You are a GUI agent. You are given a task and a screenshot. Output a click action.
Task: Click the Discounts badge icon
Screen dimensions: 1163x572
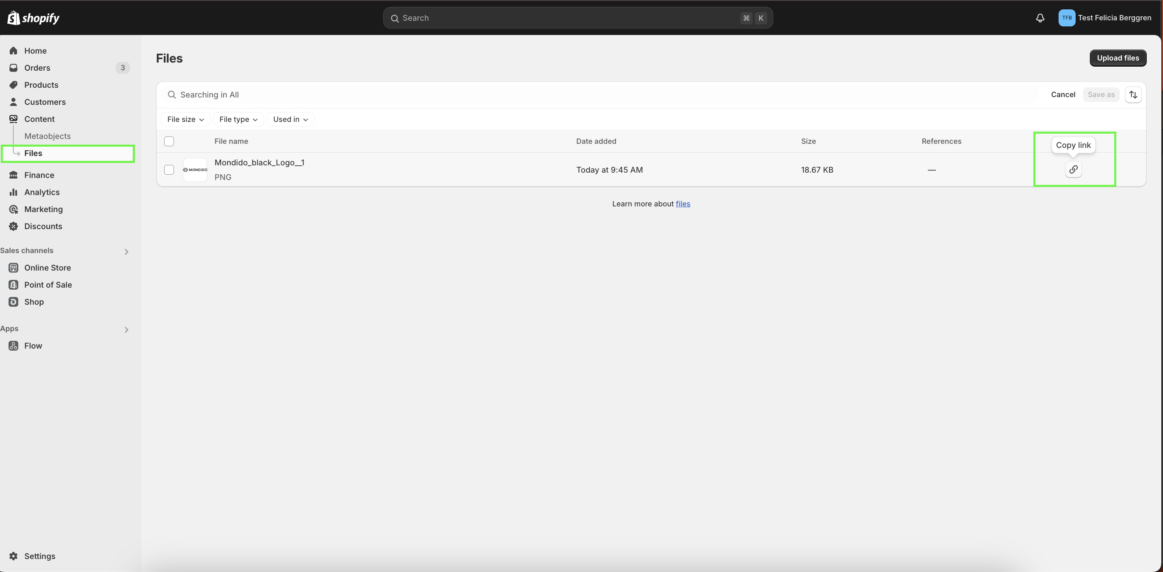click(x=13, y=227)
